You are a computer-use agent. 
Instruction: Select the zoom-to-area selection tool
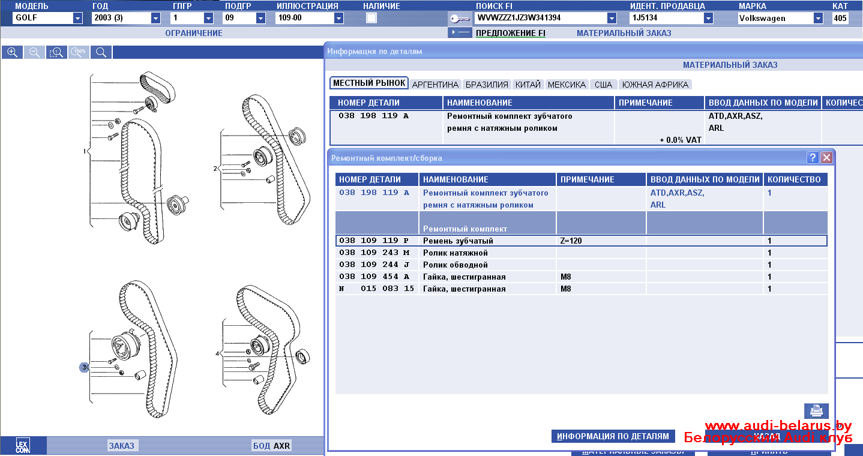tap(56, 52)
